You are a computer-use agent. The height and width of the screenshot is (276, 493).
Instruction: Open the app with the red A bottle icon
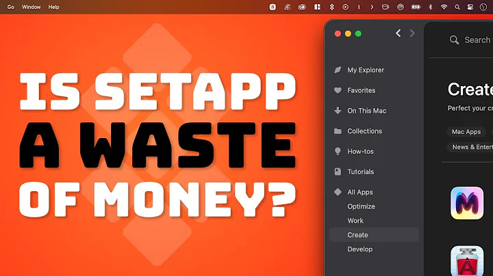pos(467,261)
